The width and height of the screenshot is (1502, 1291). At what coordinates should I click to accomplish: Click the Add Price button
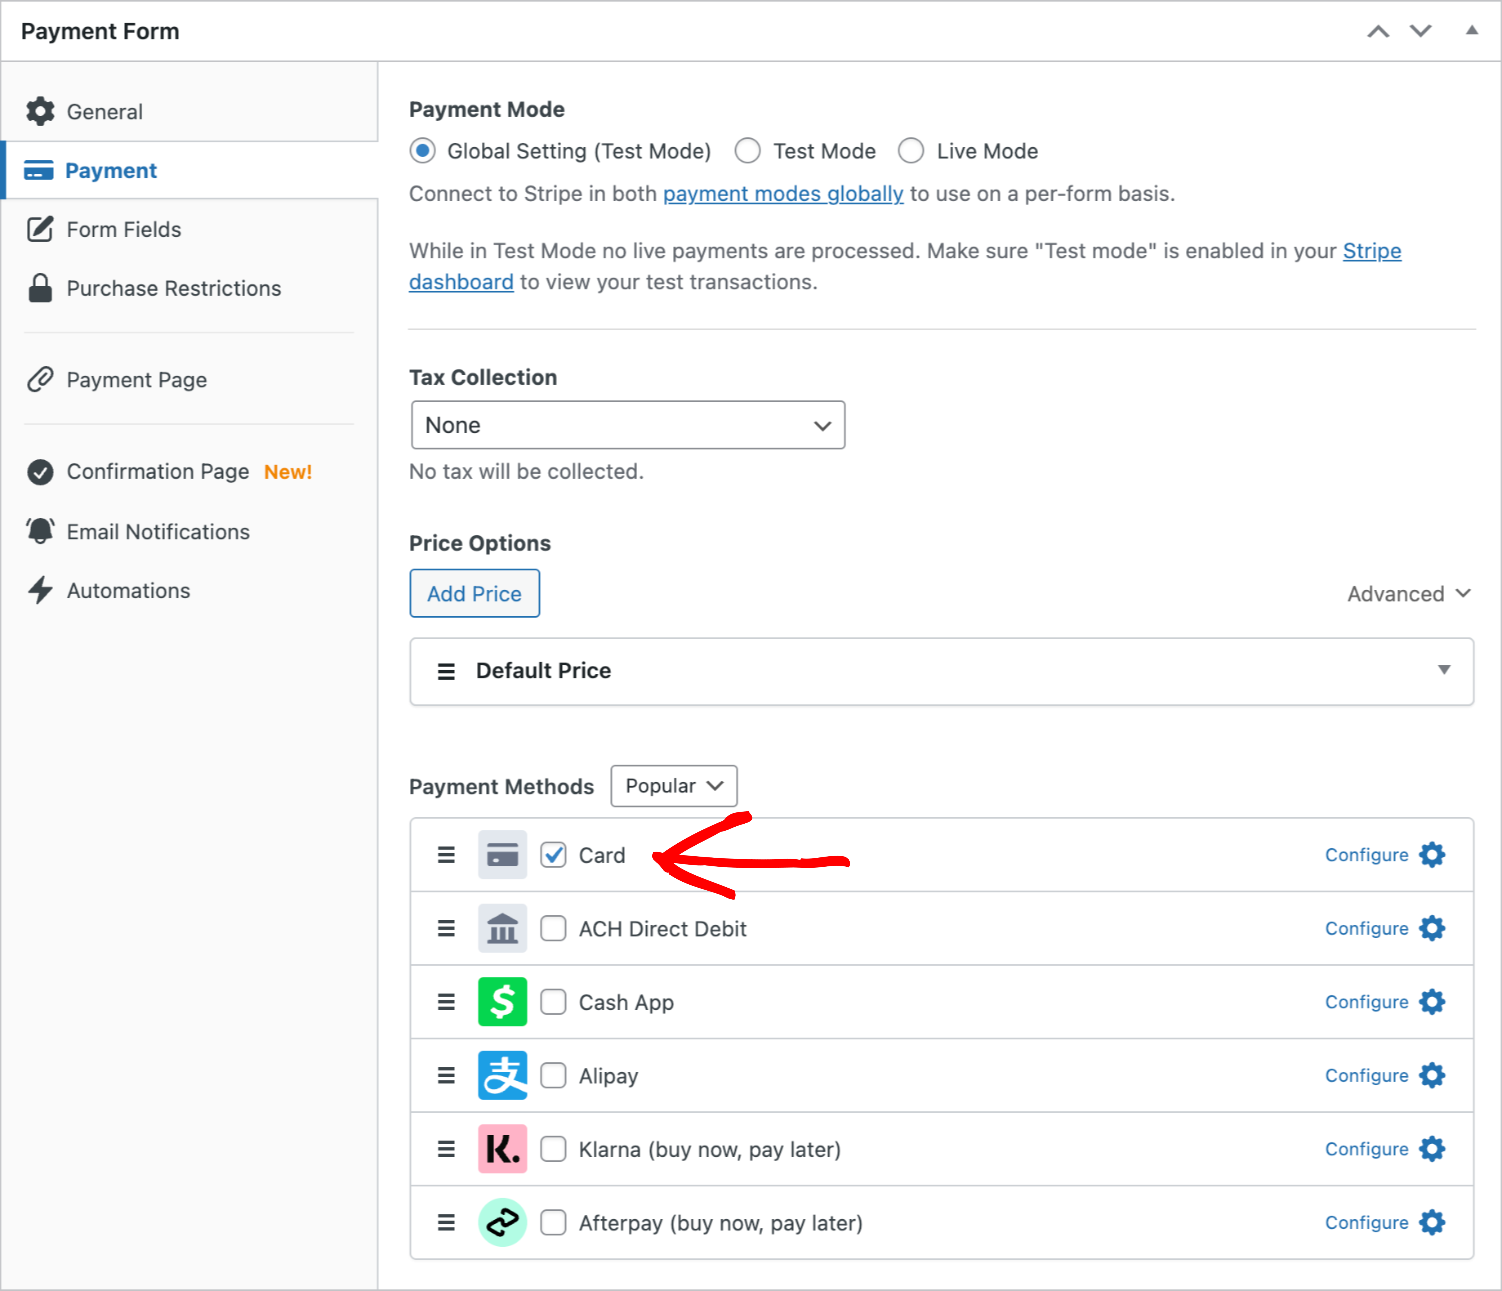coord(475,593)
